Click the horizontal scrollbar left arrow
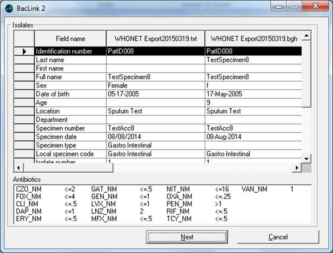This screenshot has width=333, height=253. pyautogui.click(x=18, y=168)
